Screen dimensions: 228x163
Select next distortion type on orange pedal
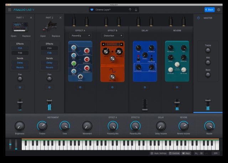[x=121, y=44]
